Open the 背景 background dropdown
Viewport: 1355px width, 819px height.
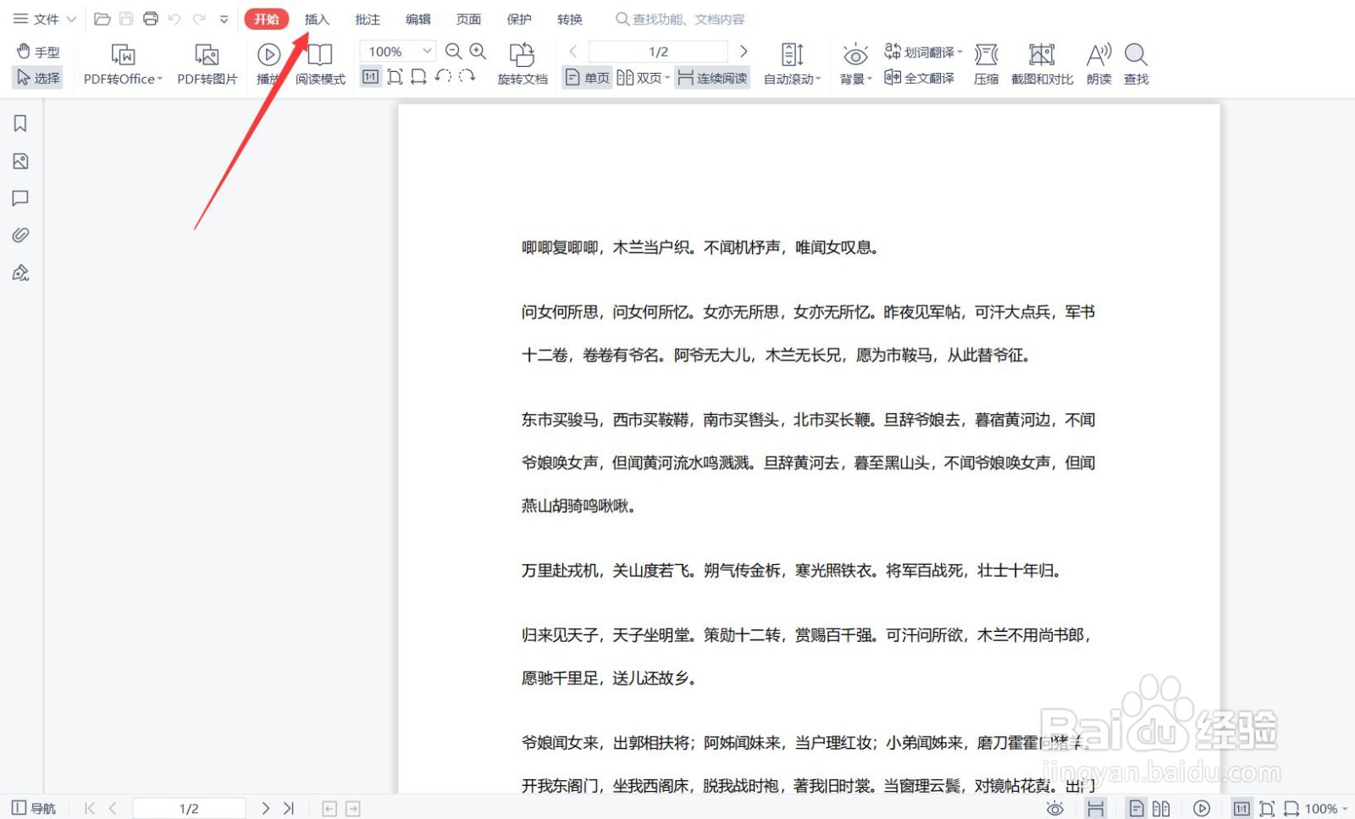pyautogui.click(x=855, y=64)
